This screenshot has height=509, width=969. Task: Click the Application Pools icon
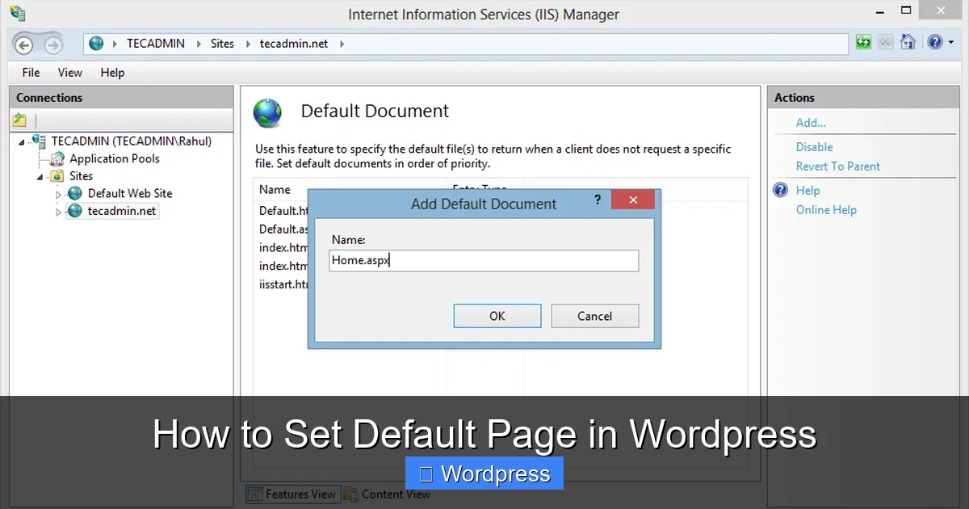click(x=57, y=158)
